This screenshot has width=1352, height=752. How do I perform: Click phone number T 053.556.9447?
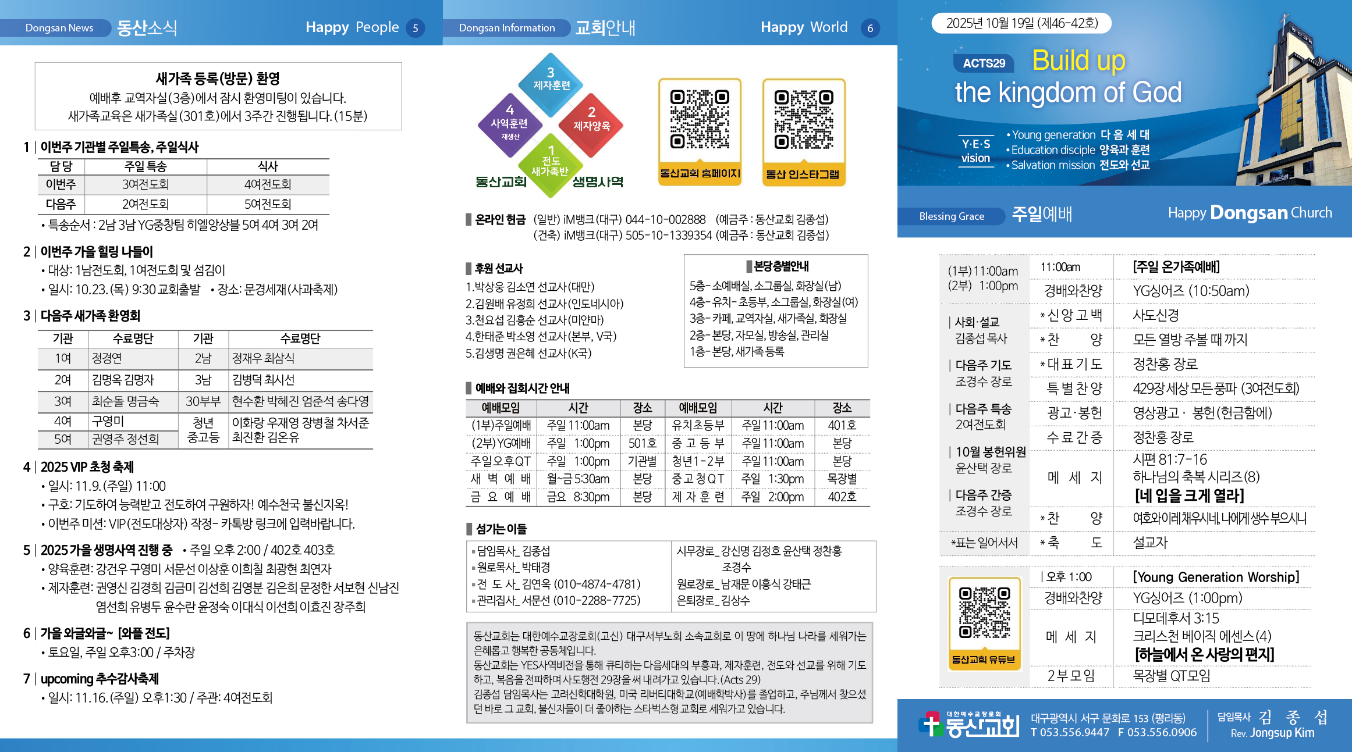pyautogui.click(x=1070, y=733)
